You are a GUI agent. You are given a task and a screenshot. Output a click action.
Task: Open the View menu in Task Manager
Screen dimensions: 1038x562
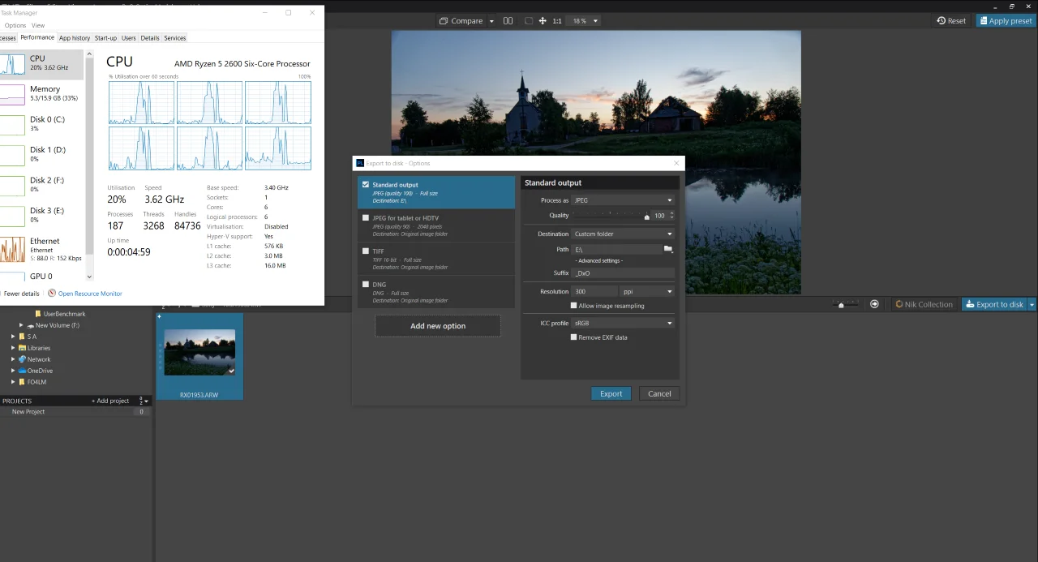38,26
